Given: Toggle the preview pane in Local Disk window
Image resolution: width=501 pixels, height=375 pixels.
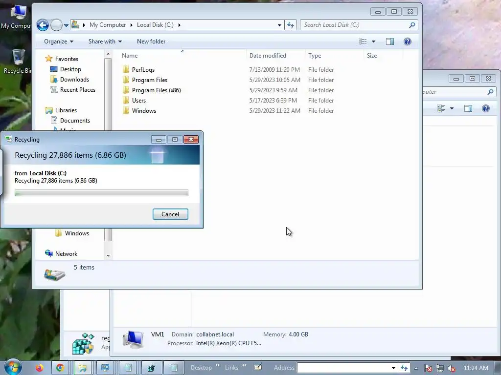Looking at the screenshot, I should [x=390, y=42].
